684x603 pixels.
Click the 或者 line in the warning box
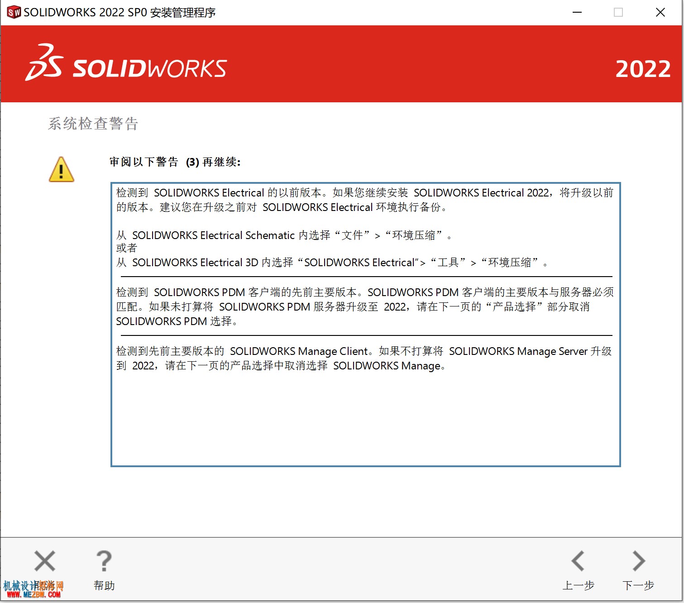126,248
